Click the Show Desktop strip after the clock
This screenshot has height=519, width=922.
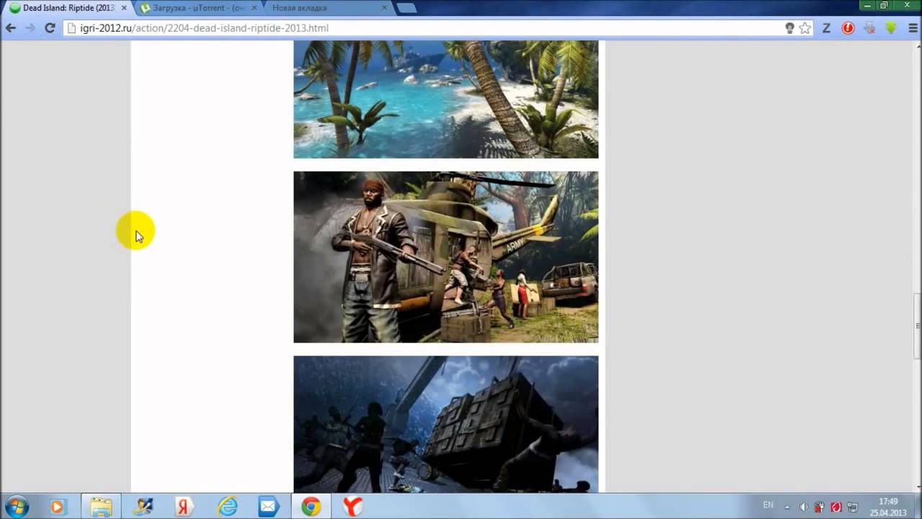click(x=918, y=507)
